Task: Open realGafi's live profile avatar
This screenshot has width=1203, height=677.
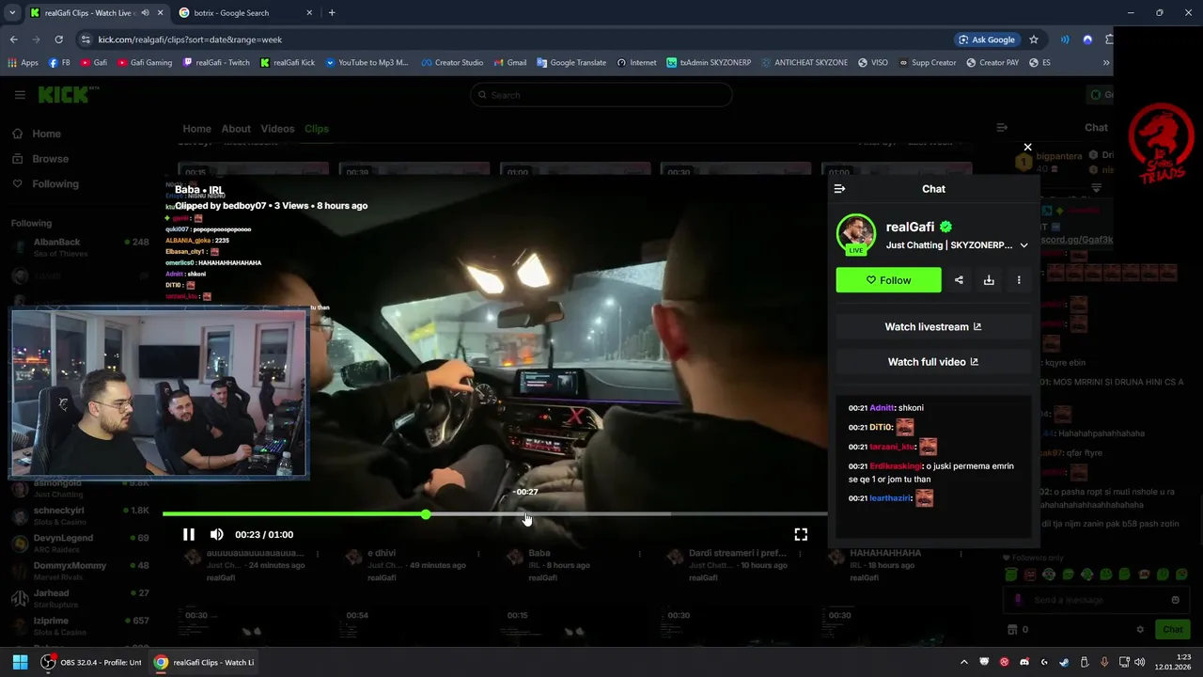Action: 856,235
